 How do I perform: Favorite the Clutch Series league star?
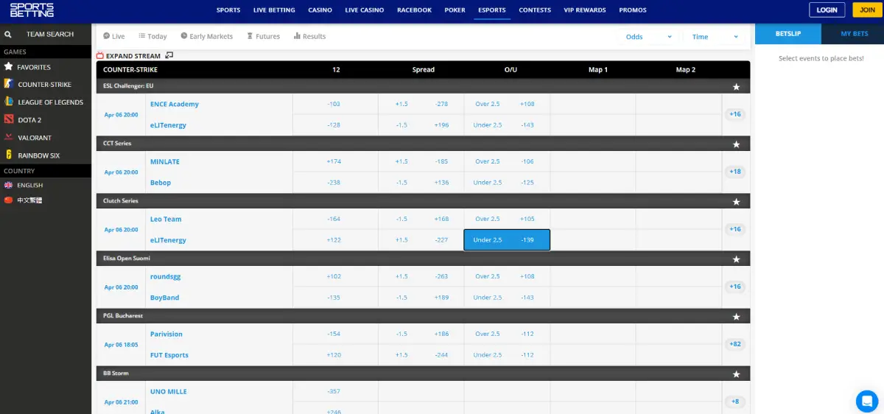coord(736,201)
